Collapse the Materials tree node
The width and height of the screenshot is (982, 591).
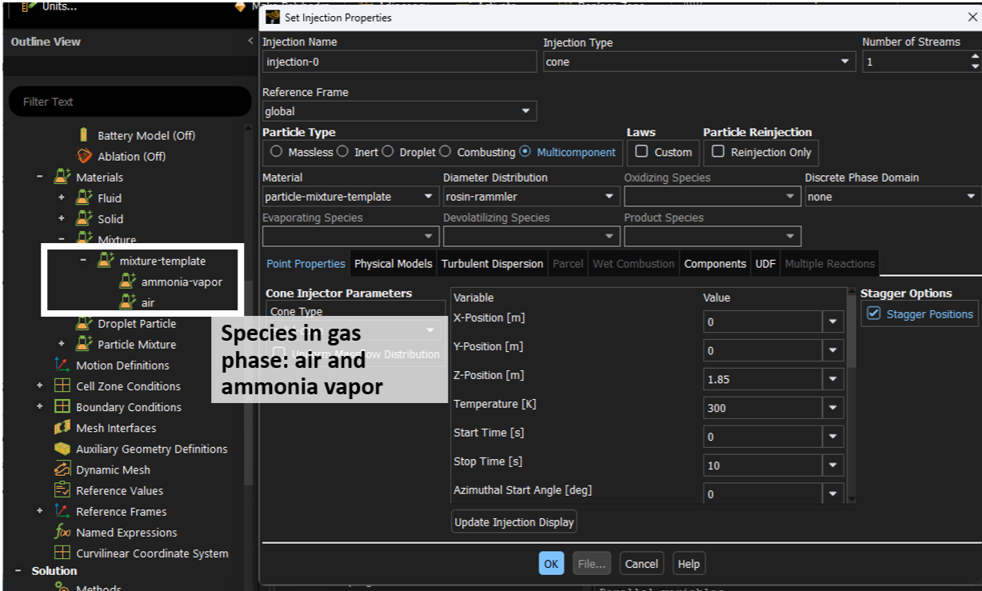coord(40,177)
